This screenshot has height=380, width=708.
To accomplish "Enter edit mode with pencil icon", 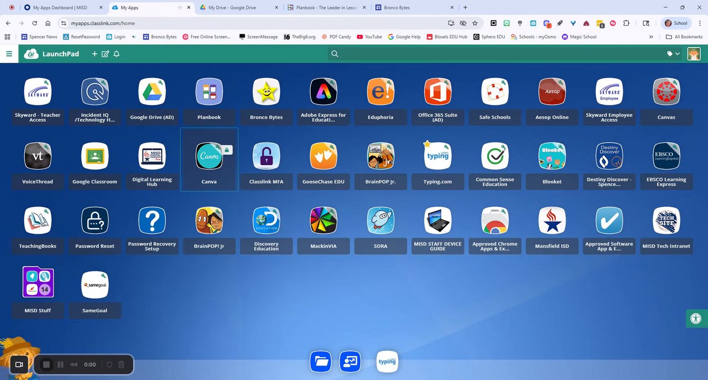I will [x=105, y=54].
